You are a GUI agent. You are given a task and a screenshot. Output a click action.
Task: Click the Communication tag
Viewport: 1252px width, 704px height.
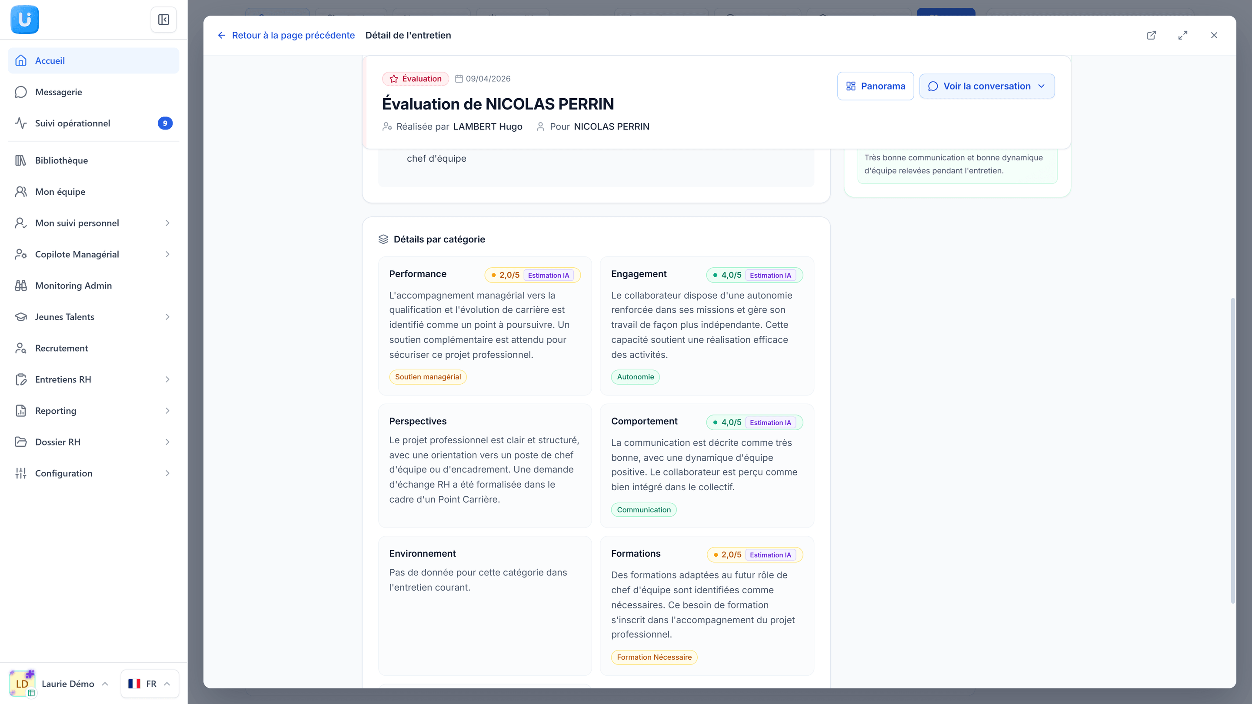pos(643,510)
